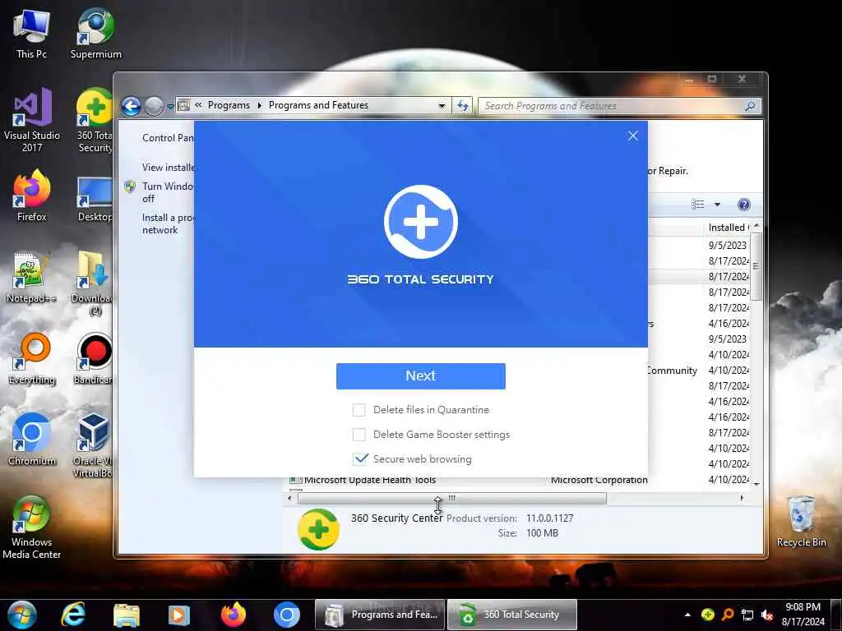Screen dimensions: 842x631
Task: Click the Installed On column header
Action: (728, 228)
